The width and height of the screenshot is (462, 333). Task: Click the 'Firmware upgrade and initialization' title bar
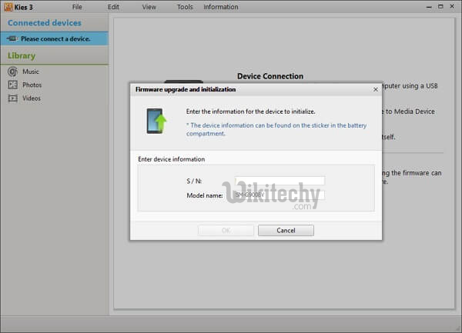tap(231, 89)
